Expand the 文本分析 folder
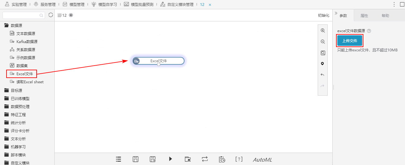 pos(15,139)
